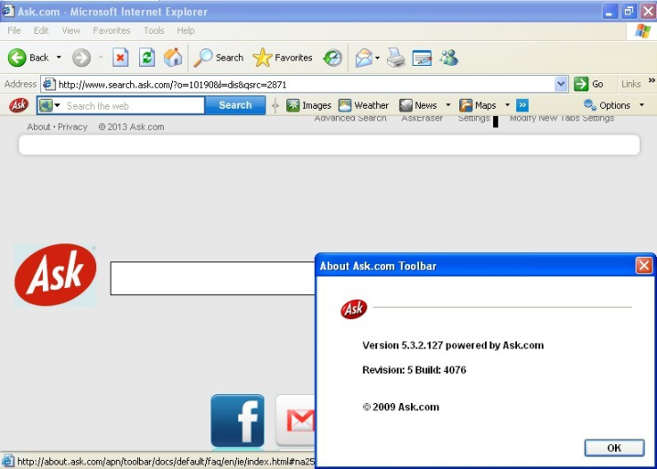This screenshot has height=469, width=657.
Task: Open the File menu
Action: pos(14,30)
